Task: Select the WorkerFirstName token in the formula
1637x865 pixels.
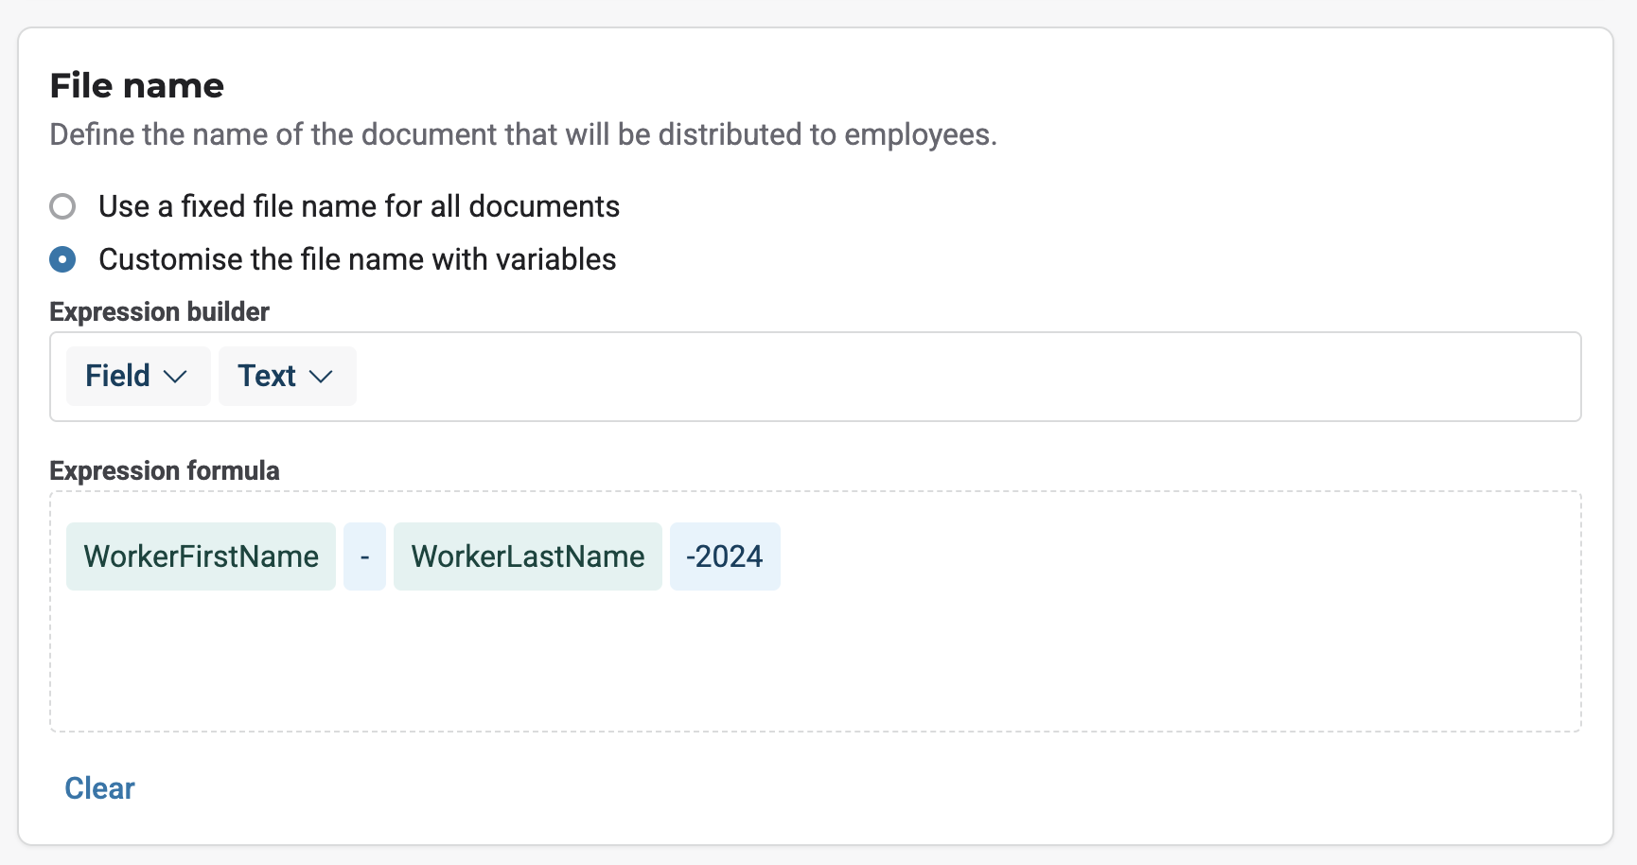Action: 201,556
